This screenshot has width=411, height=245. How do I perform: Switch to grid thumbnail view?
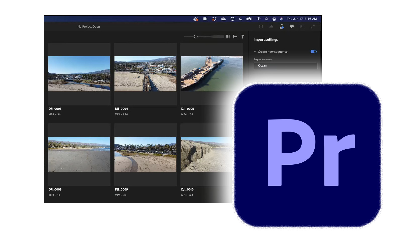228,37
